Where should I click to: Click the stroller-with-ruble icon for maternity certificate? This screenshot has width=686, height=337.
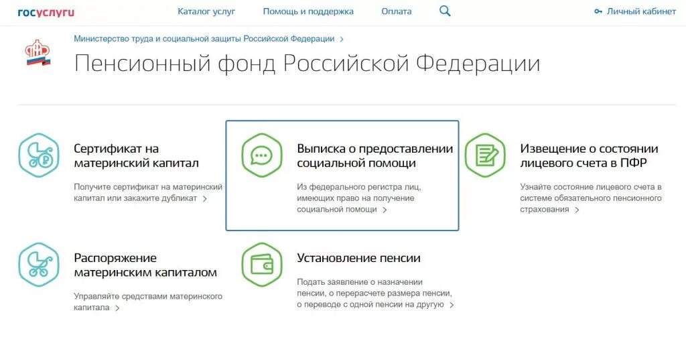click(38, 155)
